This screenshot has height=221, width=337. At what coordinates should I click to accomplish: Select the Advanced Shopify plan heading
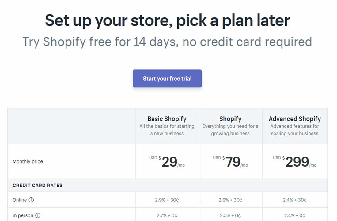[x=295, y=119]
